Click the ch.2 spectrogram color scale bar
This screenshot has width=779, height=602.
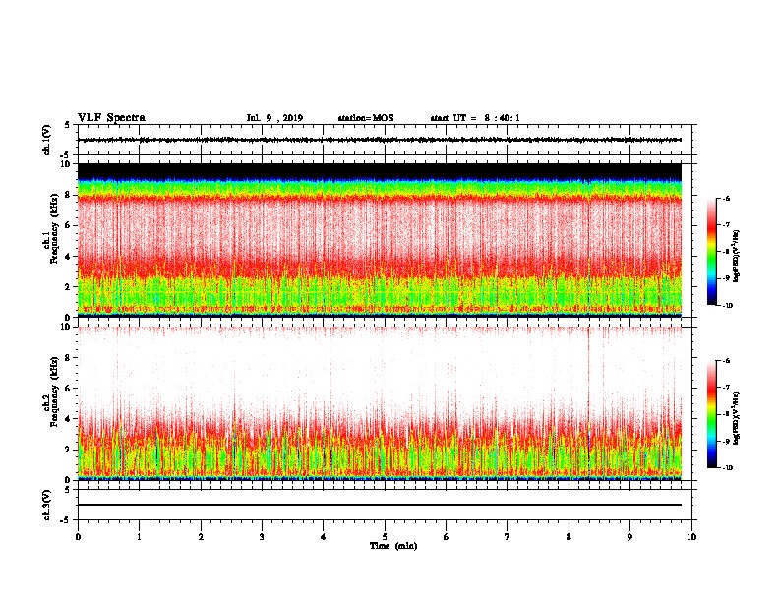[x=712, y=414]
